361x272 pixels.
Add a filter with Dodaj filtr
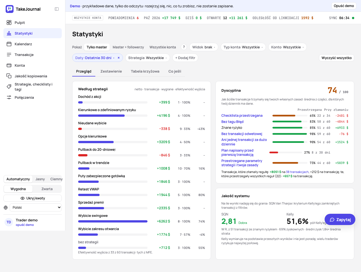[x=185, y=58]
